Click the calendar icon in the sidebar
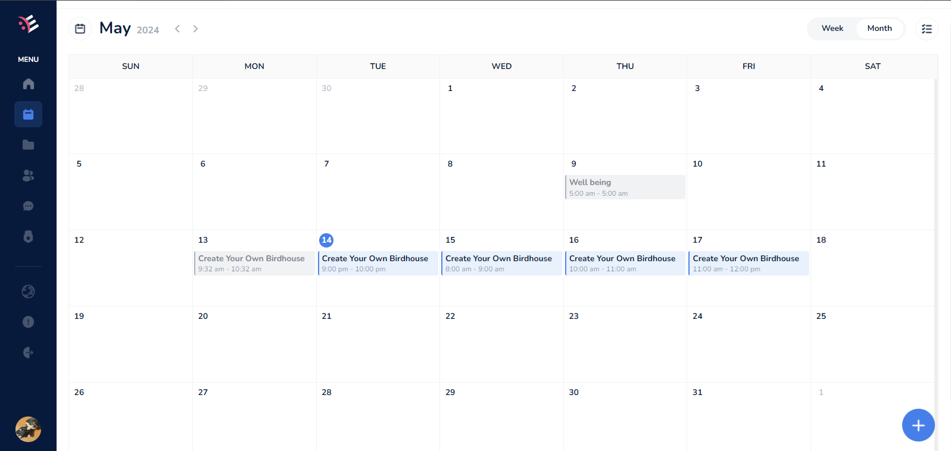 [28, 114]
